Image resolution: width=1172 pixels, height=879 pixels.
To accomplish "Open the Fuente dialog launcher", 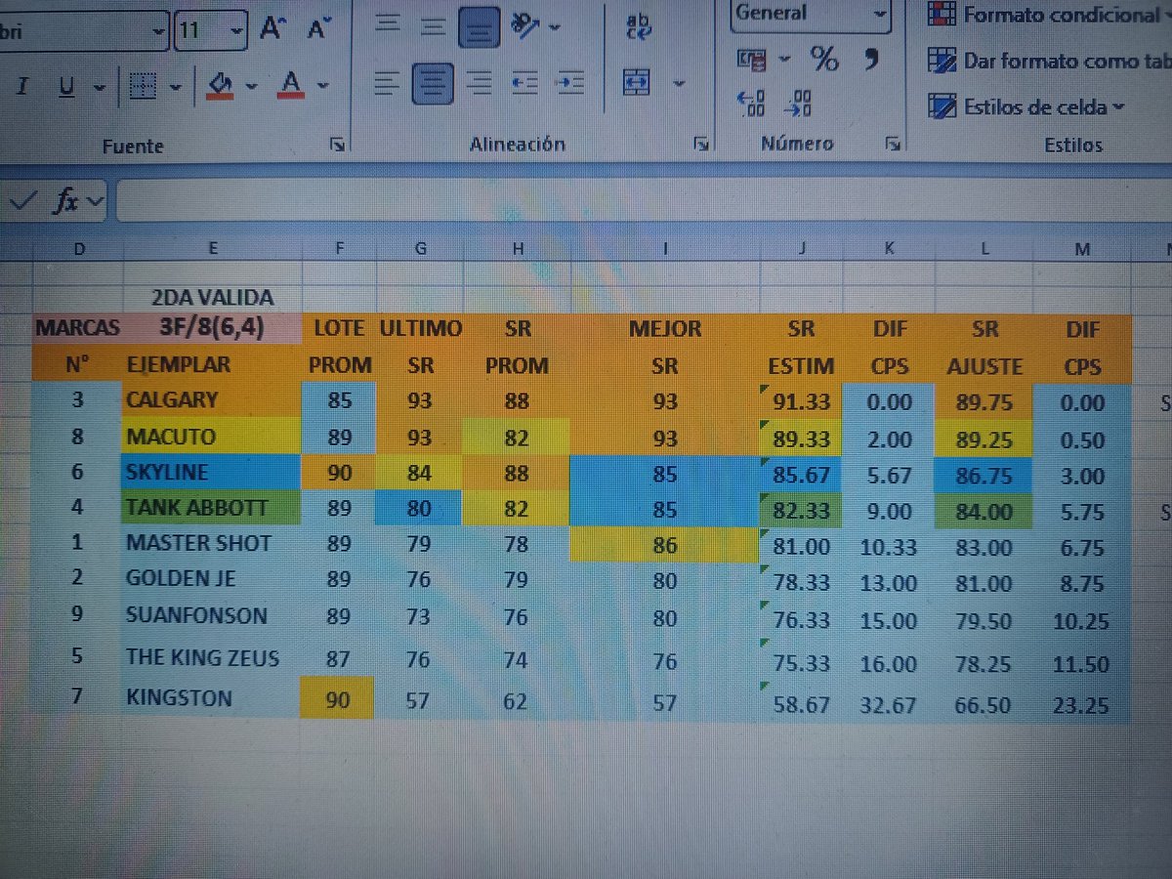I will 338,146.
